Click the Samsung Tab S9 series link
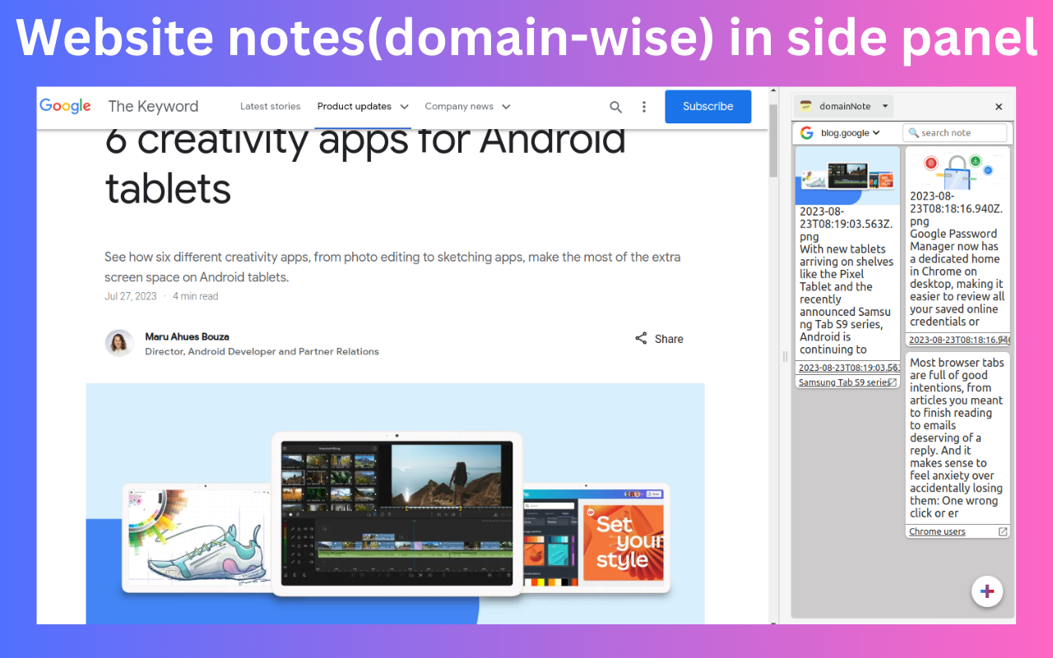The width and height of the screenshot is (1053, 658). (x=841, y=382)
